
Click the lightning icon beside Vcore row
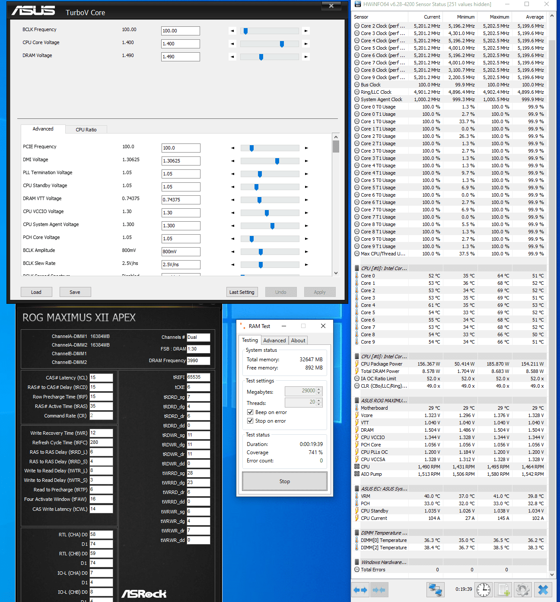[x=357, y=415]
